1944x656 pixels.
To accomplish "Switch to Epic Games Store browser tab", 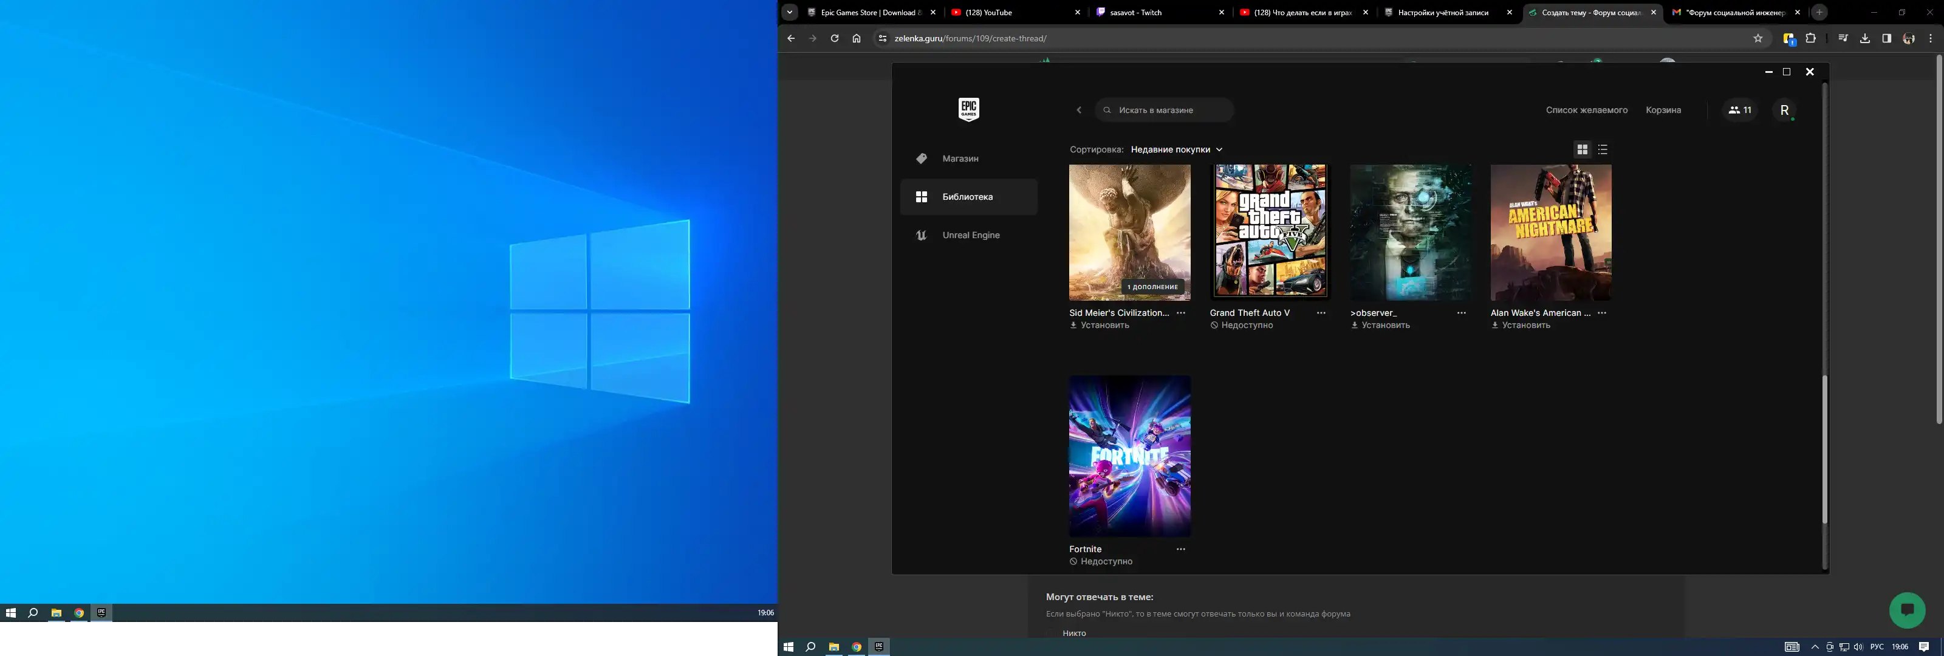I will [x=872, y=12].
